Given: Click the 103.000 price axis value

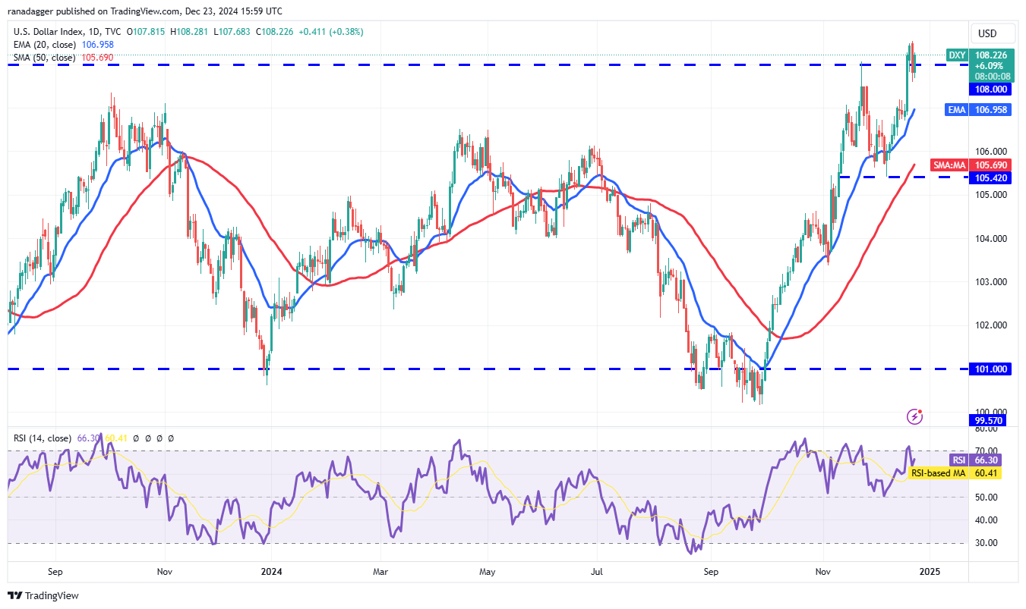Looking at the screenshot, I should [990, 281].
